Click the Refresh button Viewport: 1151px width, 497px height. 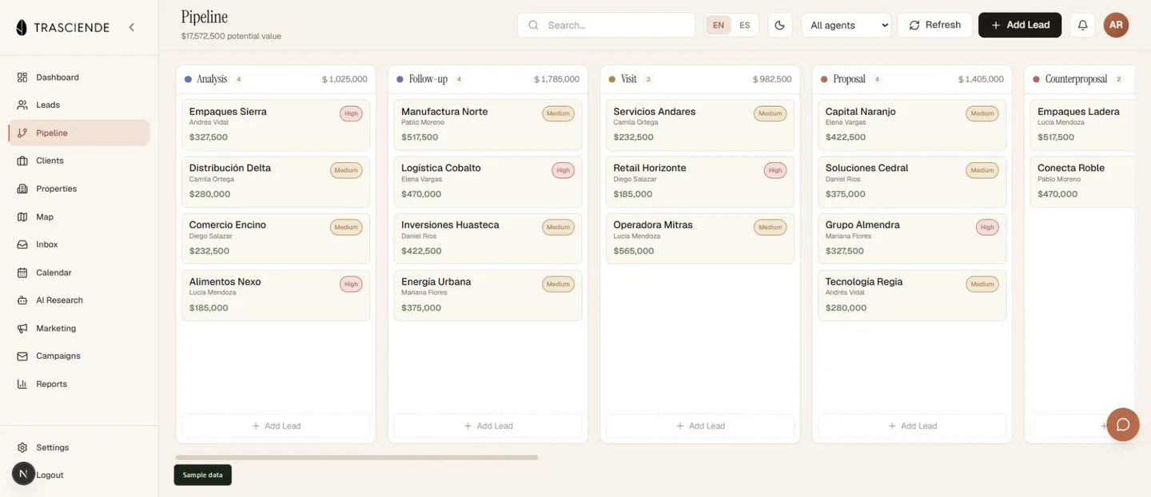934,25
